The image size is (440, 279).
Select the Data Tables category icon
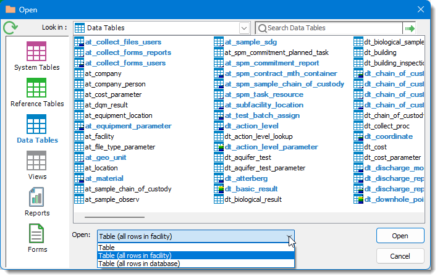(36, 124)
